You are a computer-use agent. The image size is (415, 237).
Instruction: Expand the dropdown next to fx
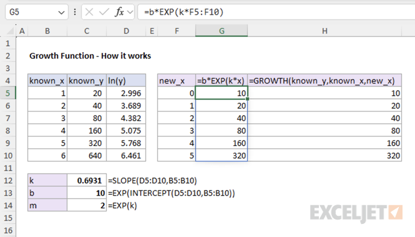[130, 12]
